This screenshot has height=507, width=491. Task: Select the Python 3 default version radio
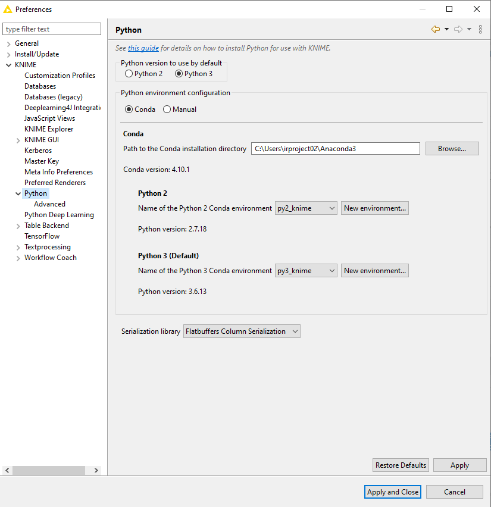[194, 74]
